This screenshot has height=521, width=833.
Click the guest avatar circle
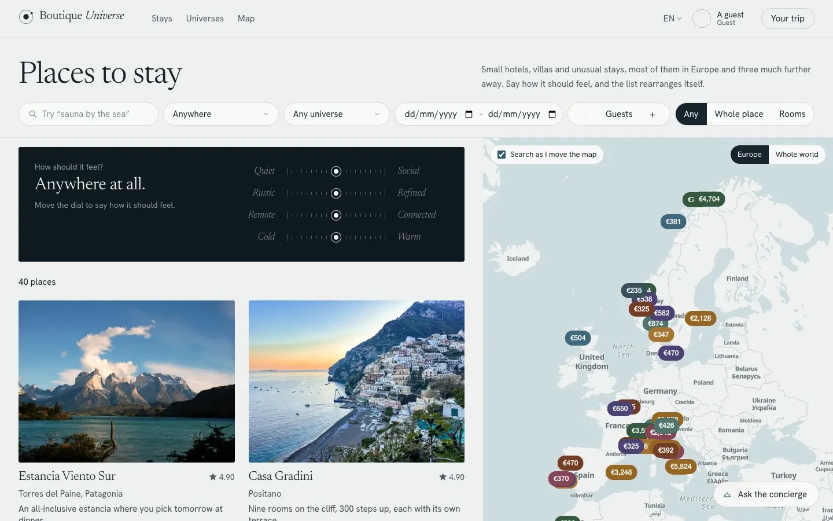pyautogui.click(x=702, y=19)
